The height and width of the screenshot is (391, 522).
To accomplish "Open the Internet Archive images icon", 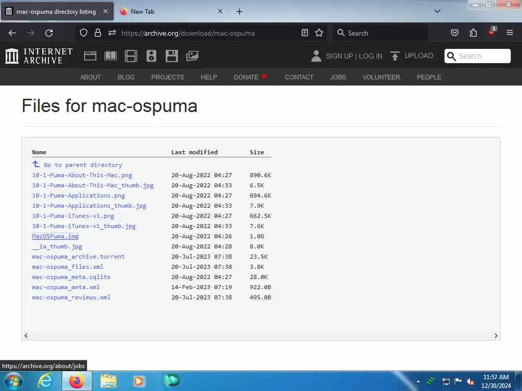I will pyautogui.click(x=192, y=56).
